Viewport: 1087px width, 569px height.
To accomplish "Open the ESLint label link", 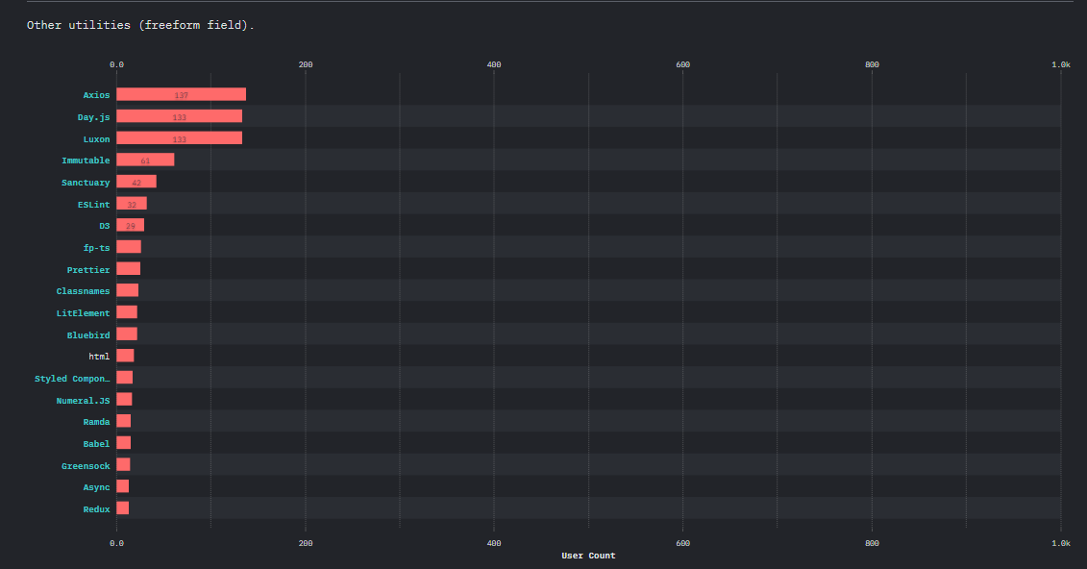I will [x=93, y=205].
